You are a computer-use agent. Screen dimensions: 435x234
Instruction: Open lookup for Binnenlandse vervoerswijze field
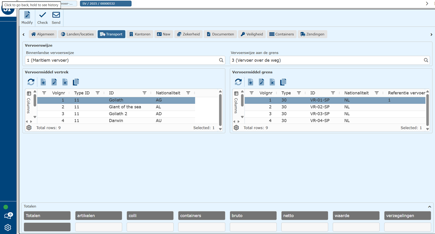(x=221, y=60)
